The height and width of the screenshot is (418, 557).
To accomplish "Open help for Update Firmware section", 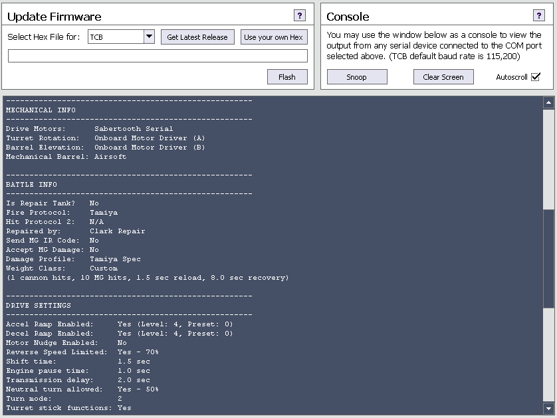I will pos(299,16).
